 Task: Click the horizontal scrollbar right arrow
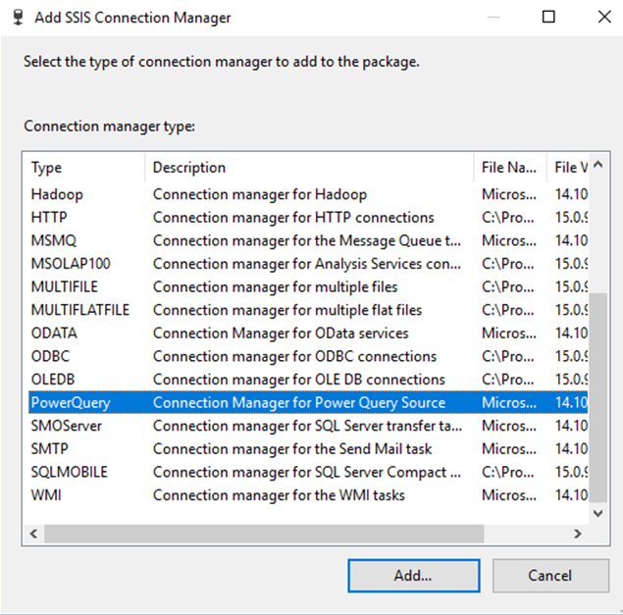click(579, 535)
